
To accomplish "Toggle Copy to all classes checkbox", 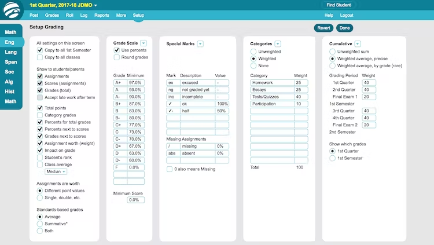I will point(40,57).
